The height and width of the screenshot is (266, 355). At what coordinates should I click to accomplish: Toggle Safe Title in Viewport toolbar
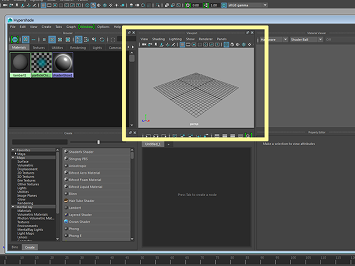(x=217, y=44)
